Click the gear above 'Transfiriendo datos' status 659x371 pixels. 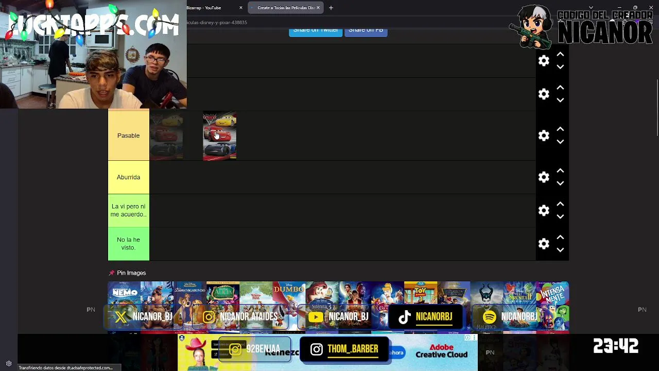click(x=9, y=363)
